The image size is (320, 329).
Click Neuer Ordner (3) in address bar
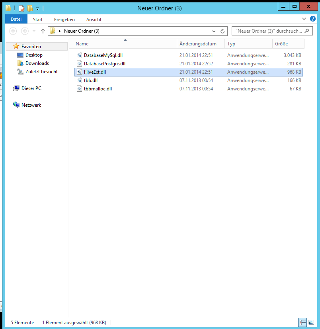point(82,31)
